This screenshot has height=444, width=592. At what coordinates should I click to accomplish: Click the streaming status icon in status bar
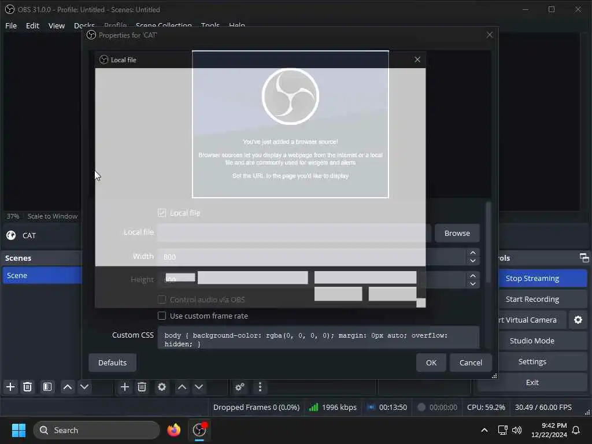pos(371,408)
